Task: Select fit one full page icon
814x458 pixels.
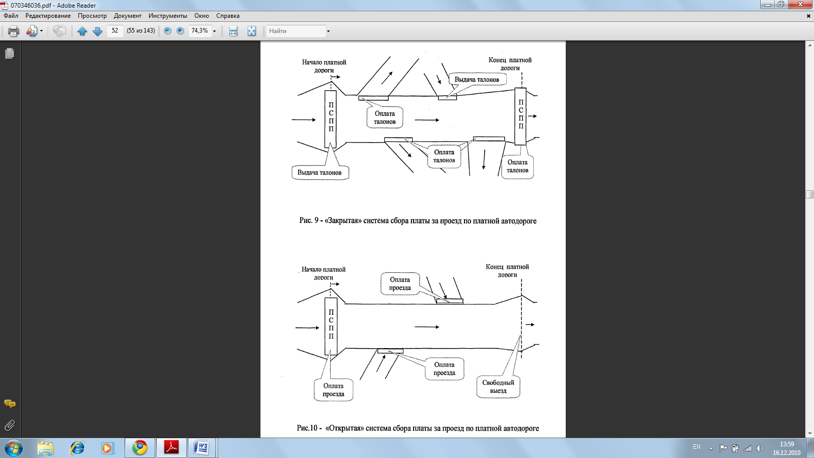Action: [x=251, y=31]
